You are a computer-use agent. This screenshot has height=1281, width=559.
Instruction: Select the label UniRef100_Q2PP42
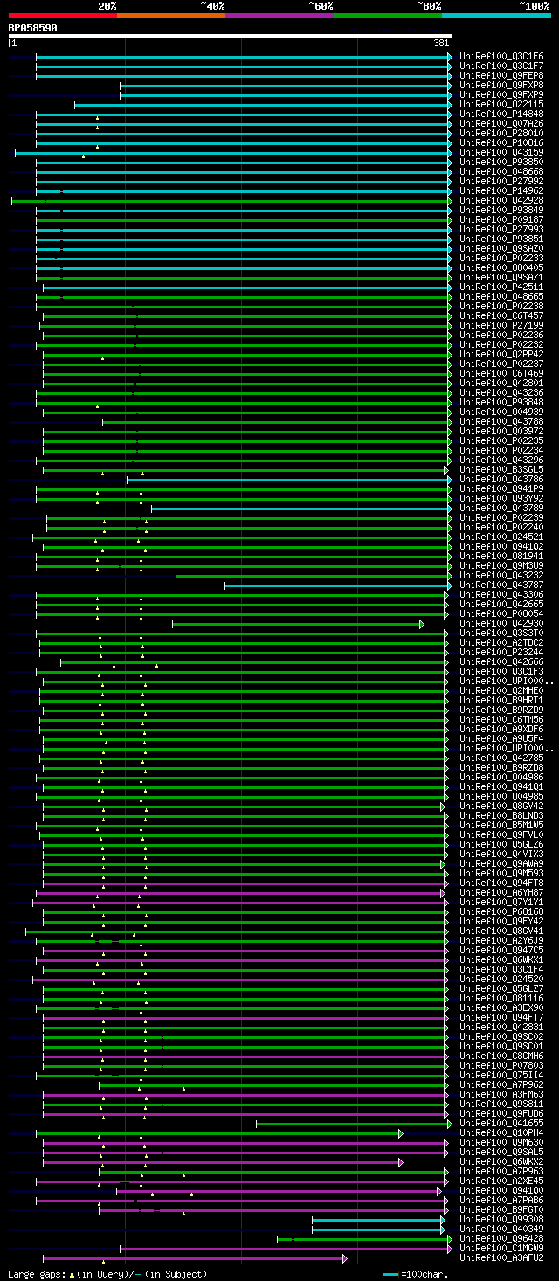coord(501,355)
